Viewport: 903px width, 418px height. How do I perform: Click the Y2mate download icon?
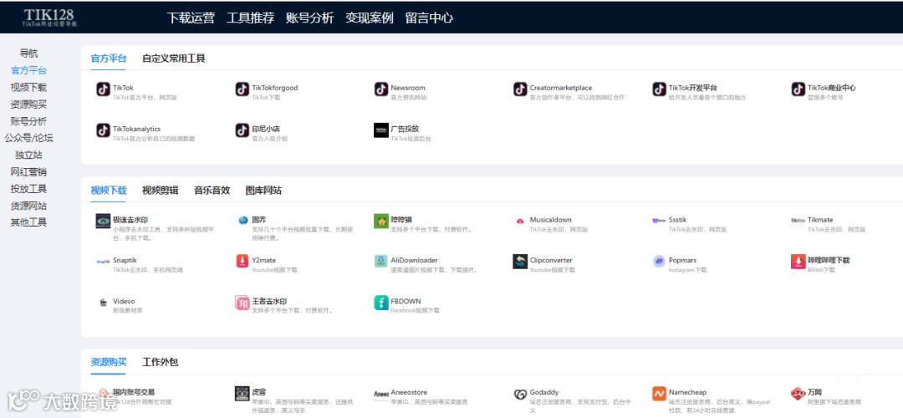point(242,262)
